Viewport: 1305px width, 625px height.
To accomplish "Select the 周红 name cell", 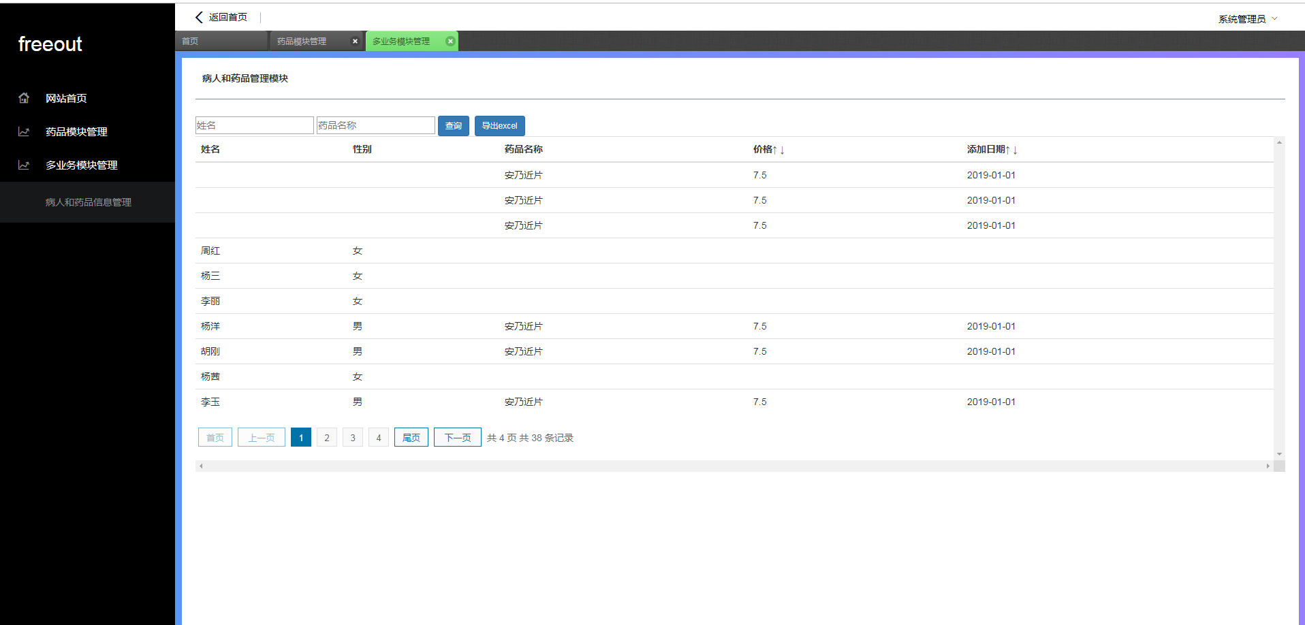I will [210, 251].
